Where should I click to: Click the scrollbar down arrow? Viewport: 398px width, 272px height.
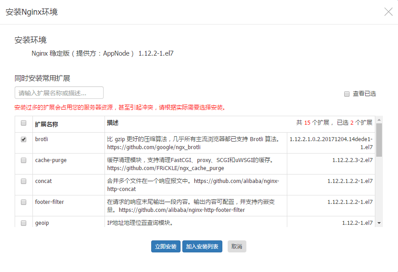tap(379, 223)
